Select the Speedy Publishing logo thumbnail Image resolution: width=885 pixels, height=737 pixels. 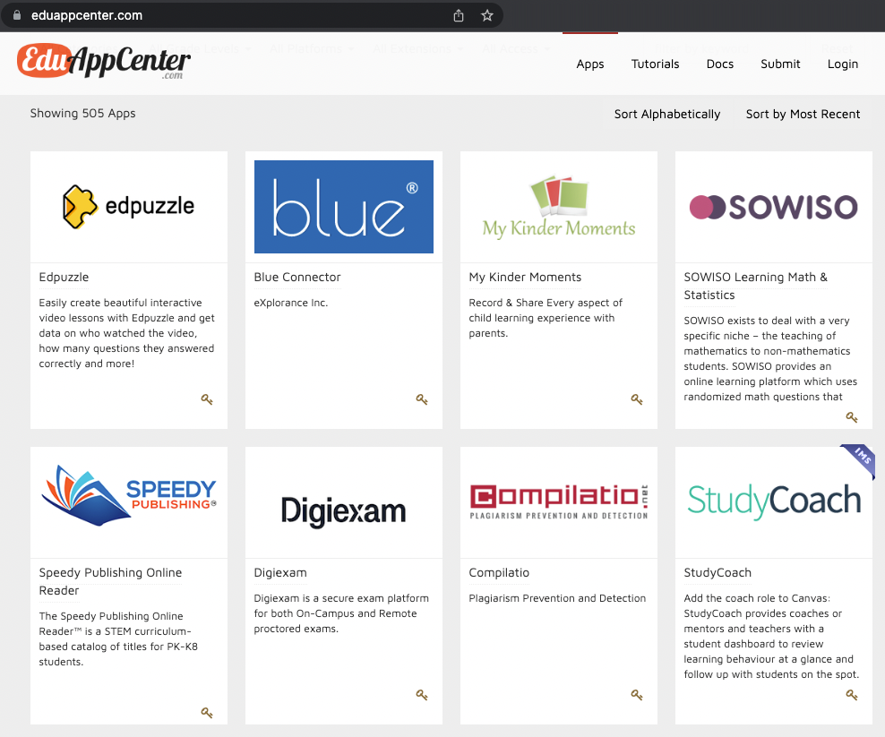tap(129, 502)
